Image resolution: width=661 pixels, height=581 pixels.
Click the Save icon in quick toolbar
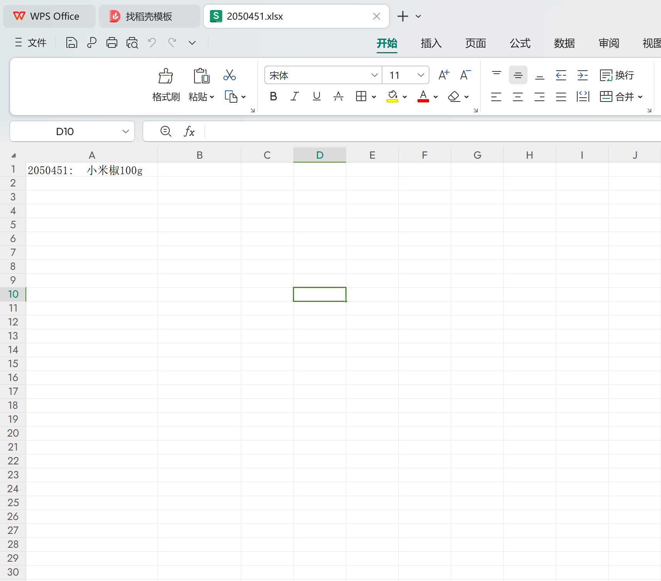pyautogui.click(x=71, y=42)
